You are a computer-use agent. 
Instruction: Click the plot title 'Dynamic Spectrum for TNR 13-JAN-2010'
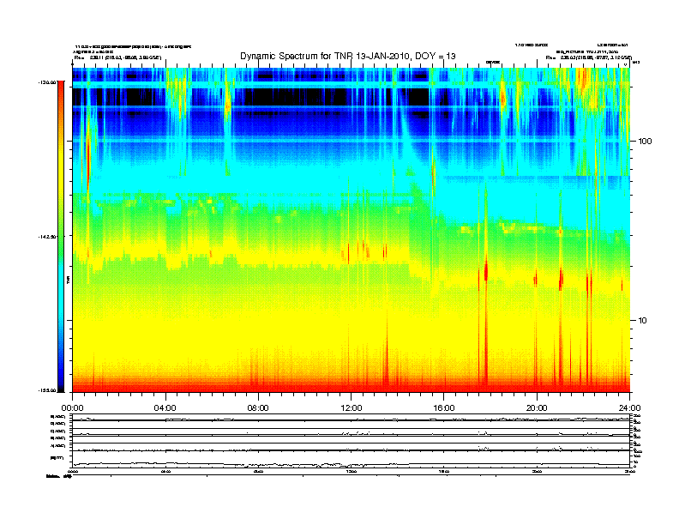click(348, 56)
